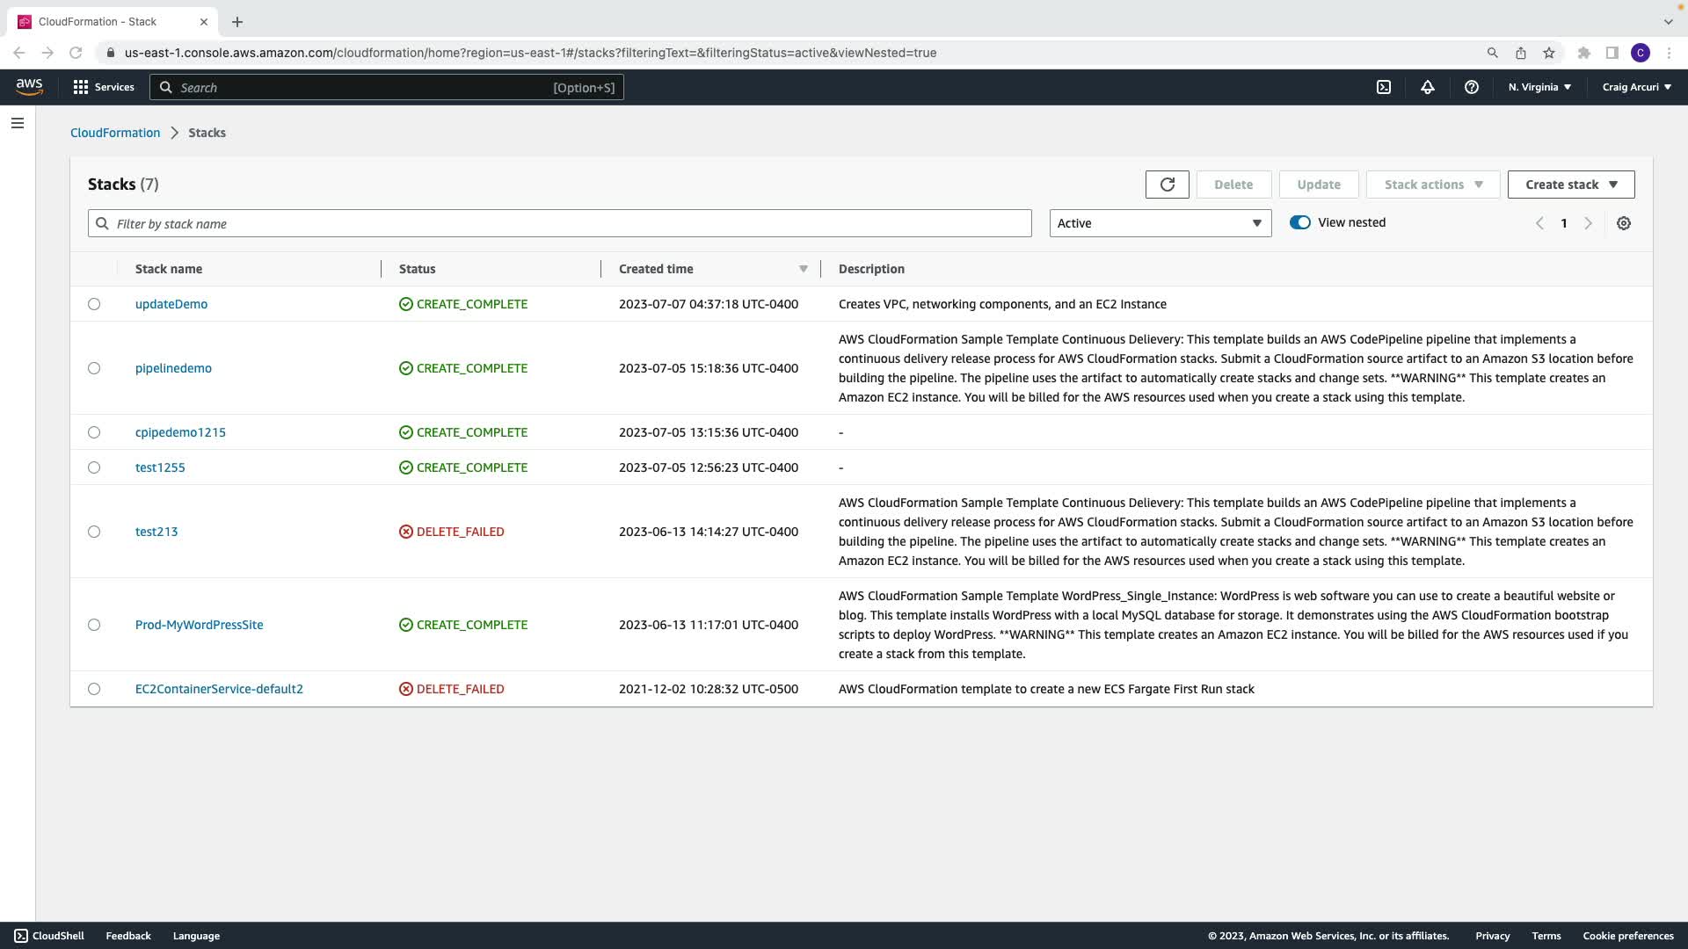
Task: Click the Filter by stack name field
Action: coord(559,223)
